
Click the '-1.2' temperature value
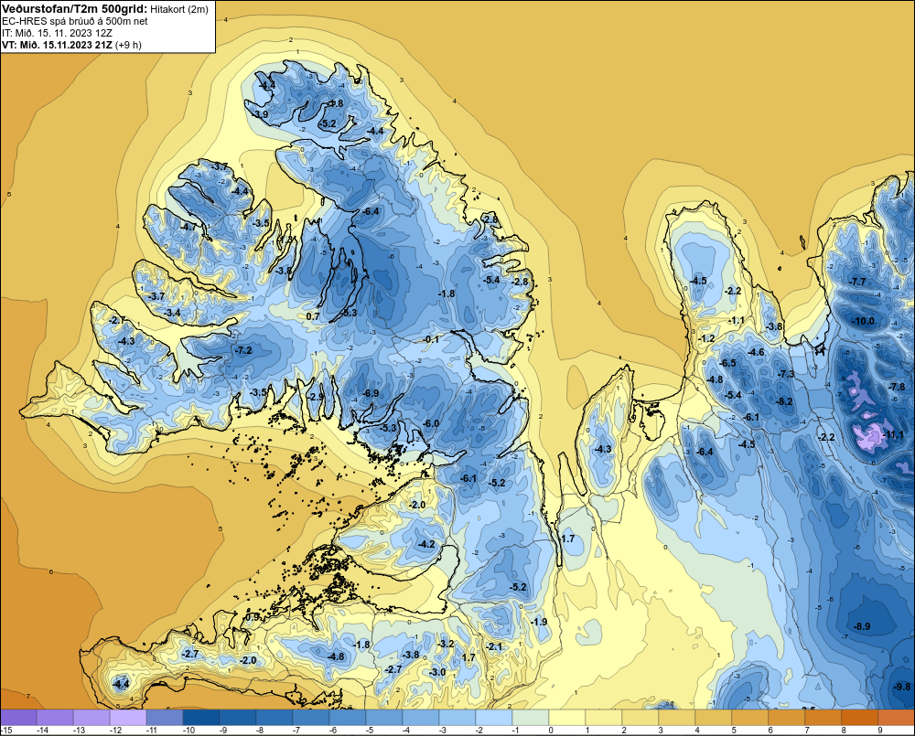point(706,338)
